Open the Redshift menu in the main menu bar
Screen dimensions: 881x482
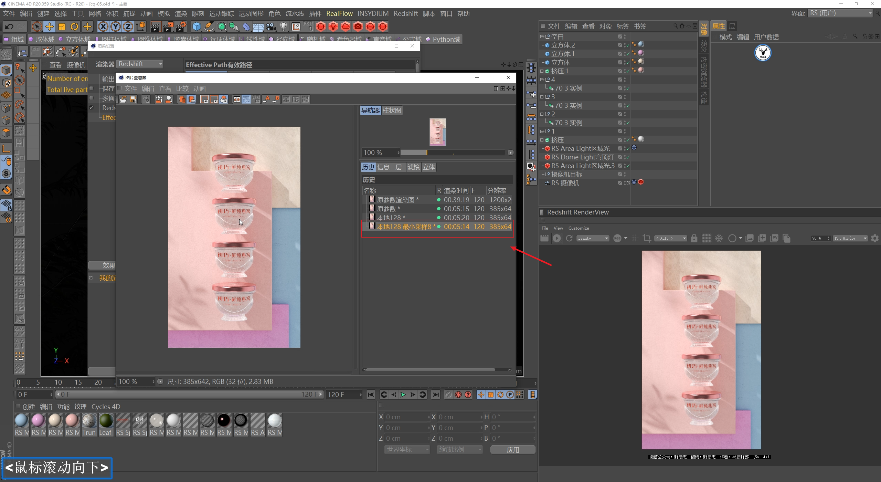pos(406,13)
